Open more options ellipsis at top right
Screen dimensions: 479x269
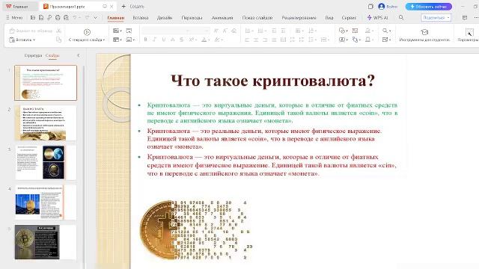click(x=476, y=18)
